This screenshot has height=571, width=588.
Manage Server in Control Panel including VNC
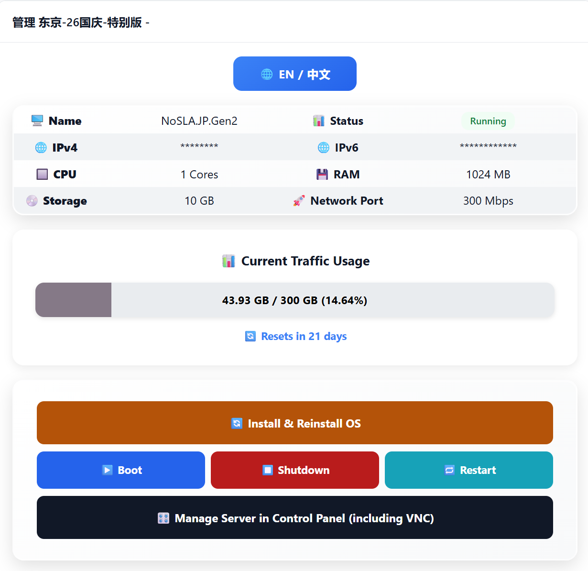pyautogui.click(x=295, y=517)
